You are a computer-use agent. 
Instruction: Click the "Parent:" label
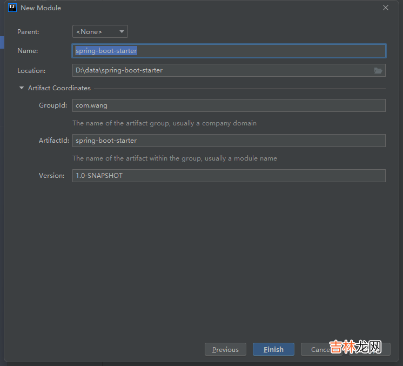coord(28,32)
